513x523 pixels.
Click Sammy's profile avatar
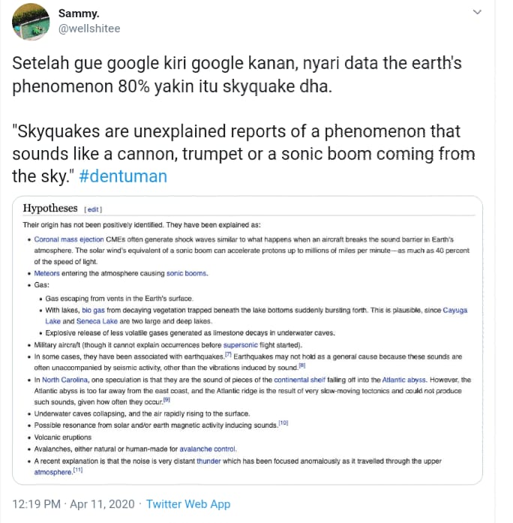(31, 22)
